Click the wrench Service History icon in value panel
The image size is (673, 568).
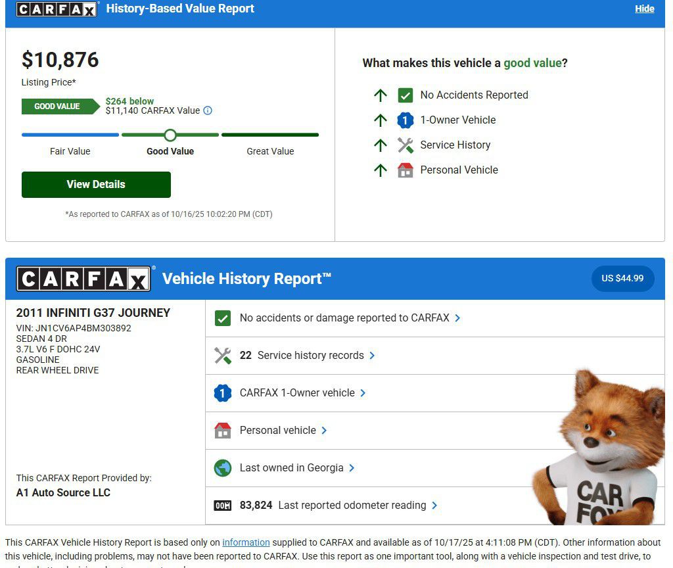click(406, 145)
